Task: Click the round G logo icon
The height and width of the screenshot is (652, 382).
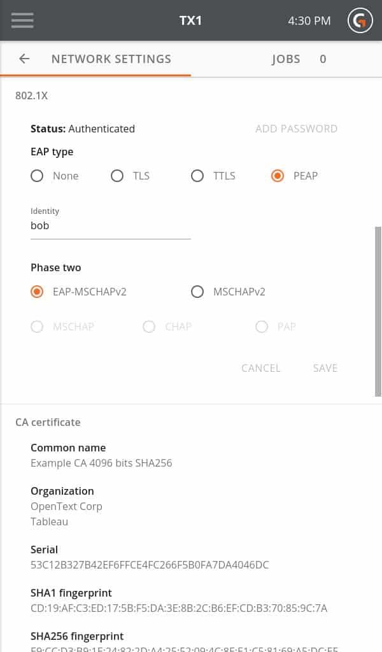Action: pos(360,21)
